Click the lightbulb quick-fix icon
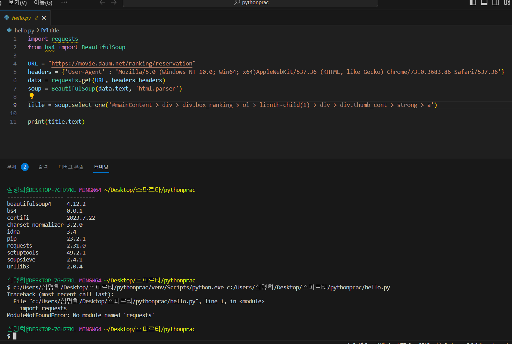Viewport: 512px width, 344px height. [32, 96]
